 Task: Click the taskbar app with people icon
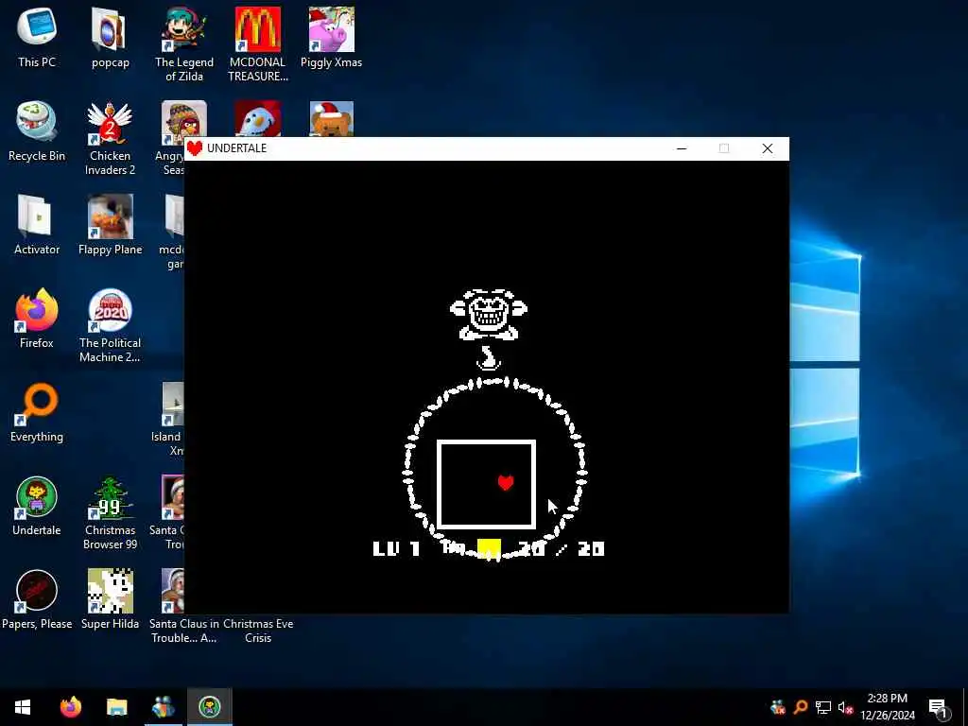pos(164,707)
